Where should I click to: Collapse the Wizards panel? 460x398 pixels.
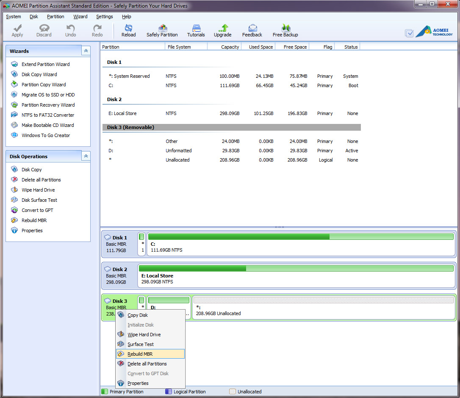pos(86,51)
